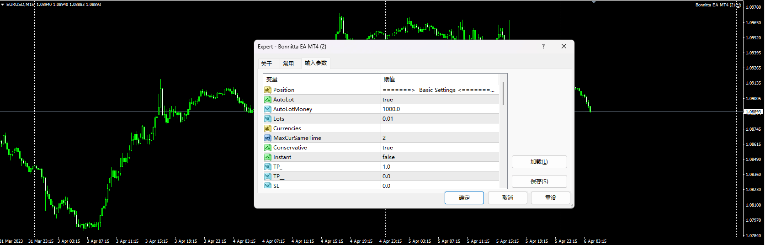Reset parameters with the 重设 button
Image resolution: width=765 pixels, height=245 pixels.
pos(551,198)
